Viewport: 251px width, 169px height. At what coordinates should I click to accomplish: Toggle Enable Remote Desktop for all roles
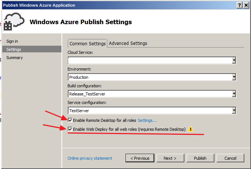click(70, 120)
